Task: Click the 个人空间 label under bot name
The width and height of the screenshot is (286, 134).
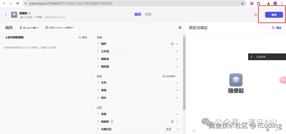Action: (26, 17)
